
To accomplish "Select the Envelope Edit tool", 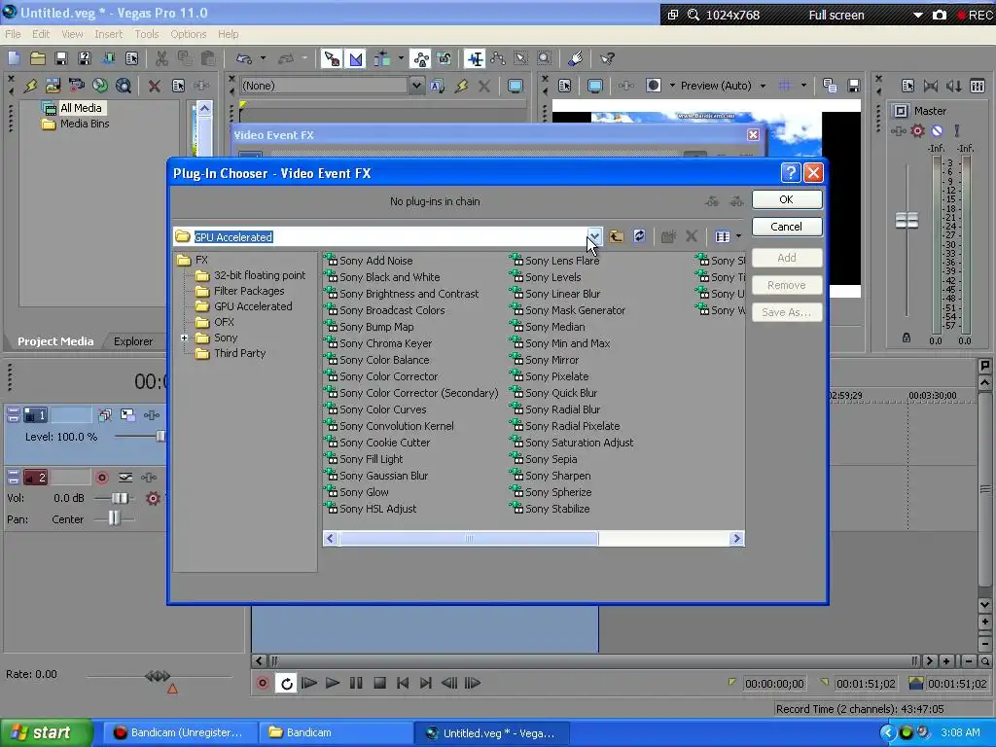I will 498,58.
